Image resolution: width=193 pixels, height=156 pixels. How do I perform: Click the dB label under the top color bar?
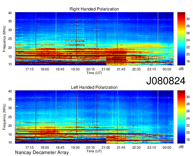pyautogui.click(x=181, y=69)
